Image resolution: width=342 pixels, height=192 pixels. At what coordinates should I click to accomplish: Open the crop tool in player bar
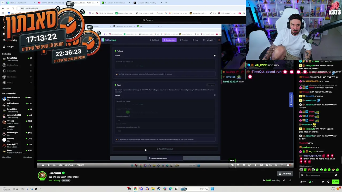[x=238, y=165]
